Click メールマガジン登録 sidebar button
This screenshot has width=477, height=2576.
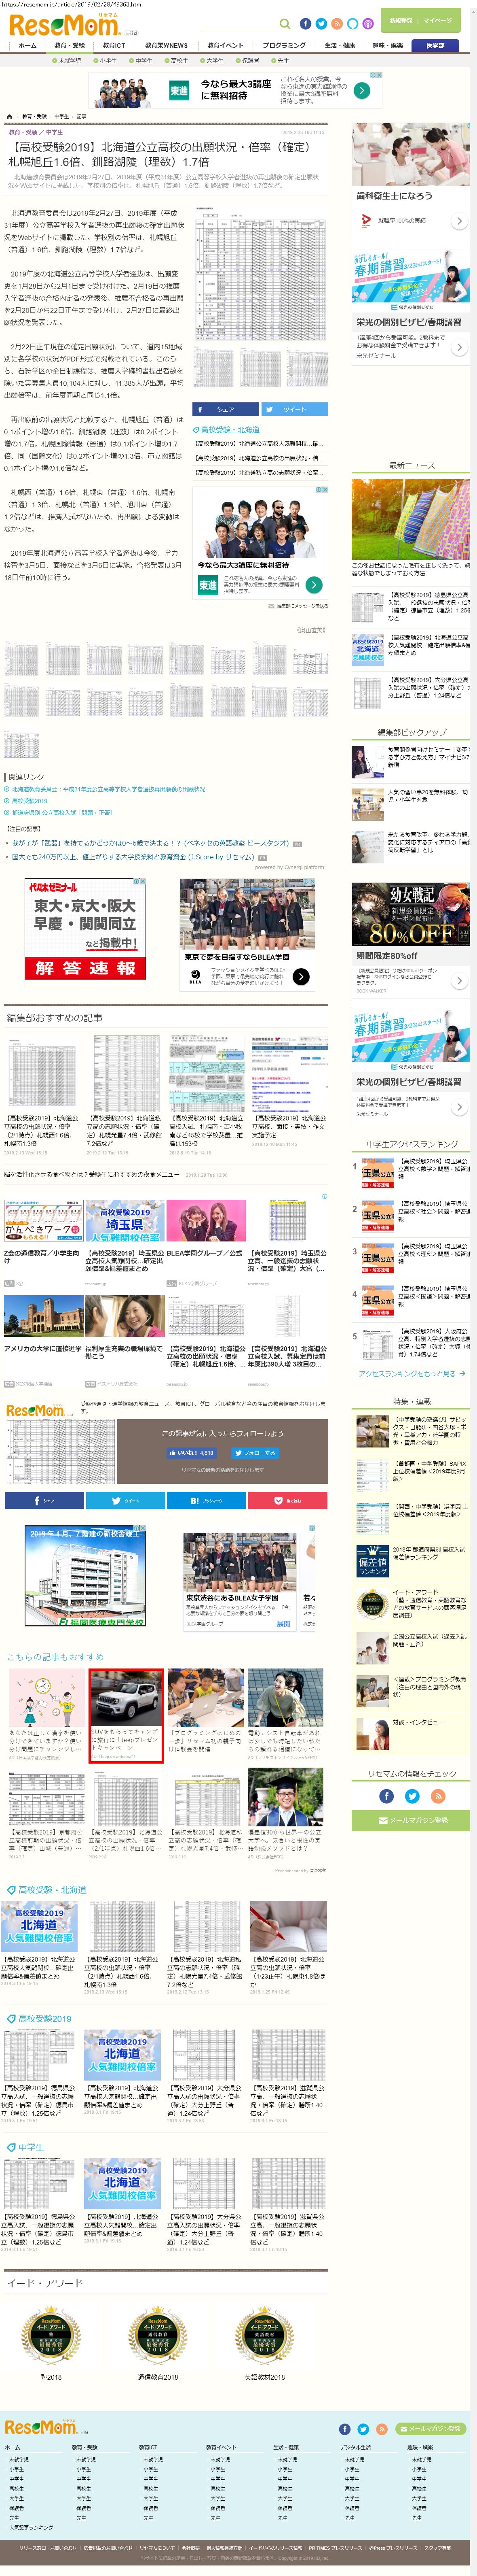coord(410,1821)
